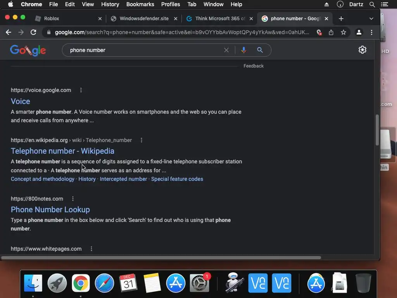Reload the Google search page
This screenshot has height=298, width=397.
click(x=33, y=33)
